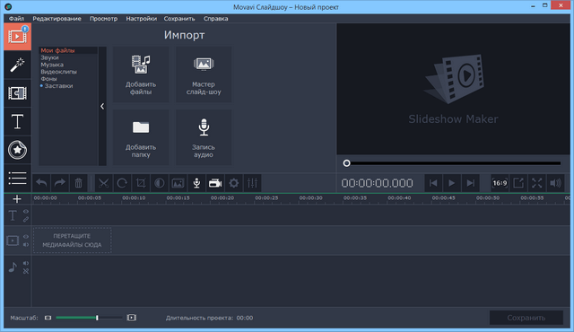Toggle audio track link icon
The image size is (574, 332).
[x=26, y=271]
